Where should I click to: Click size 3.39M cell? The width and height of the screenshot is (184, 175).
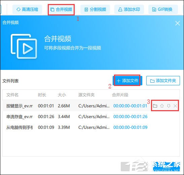(64, 127)
